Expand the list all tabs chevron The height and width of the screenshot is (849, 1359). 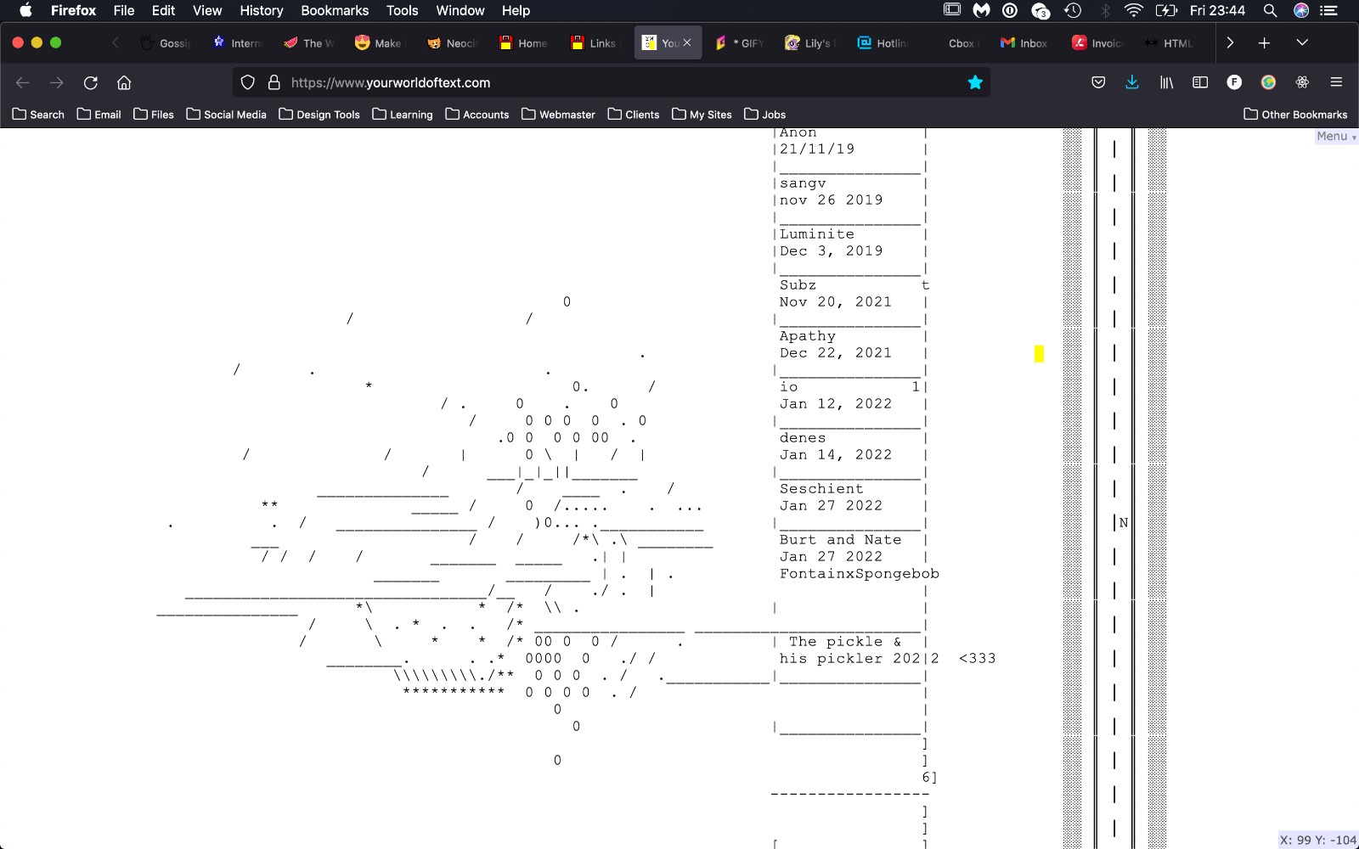click(1302, 42)
